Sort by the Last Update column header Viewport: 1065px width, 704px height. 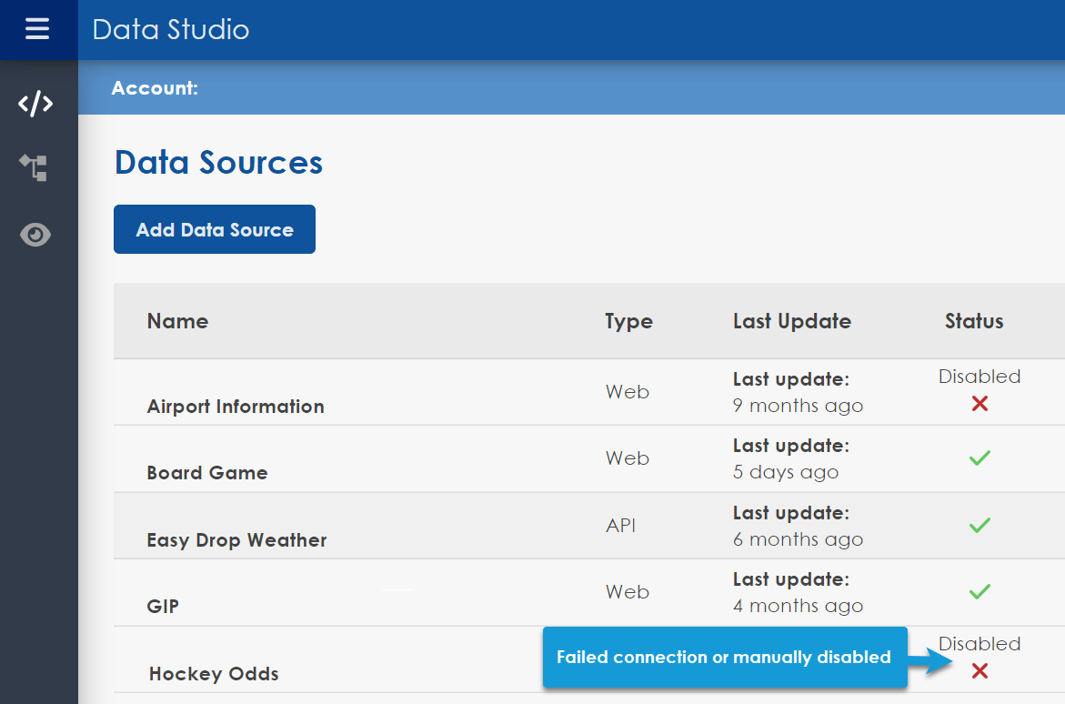pyautogui.click(x=791, y=321)
